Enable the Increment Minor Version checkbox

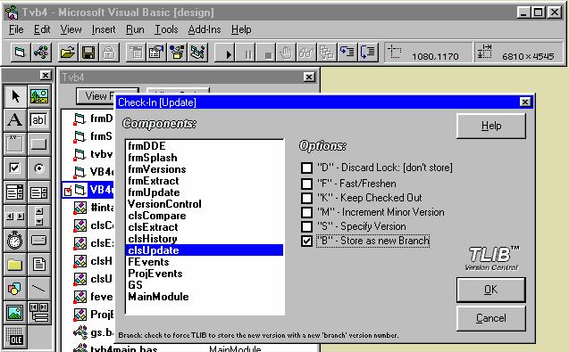click(306, 212)
